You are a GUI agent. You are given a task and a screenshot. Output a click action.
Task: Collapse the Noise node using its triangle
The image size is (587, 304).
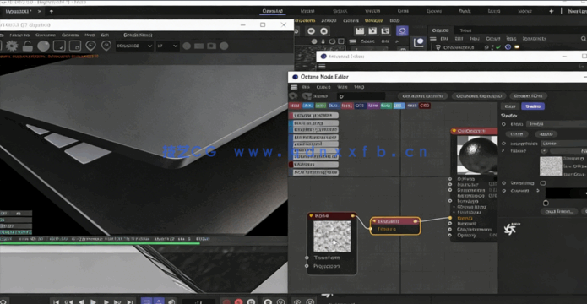coord(311,216)
